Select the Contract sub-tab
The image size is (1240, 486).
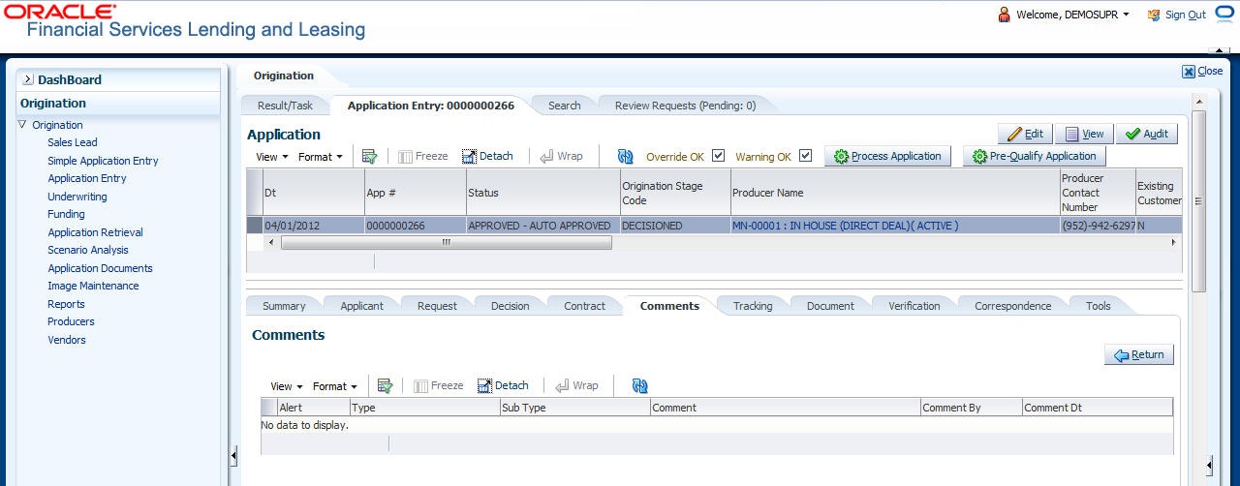tap(584, 306)
